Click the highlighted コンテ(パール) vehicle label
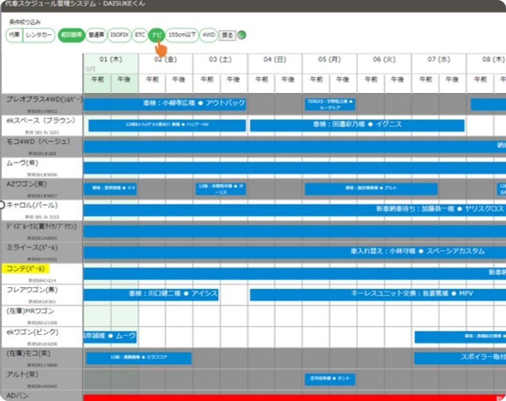This screenshot has width=506, height=401. (x=25, y=269)
